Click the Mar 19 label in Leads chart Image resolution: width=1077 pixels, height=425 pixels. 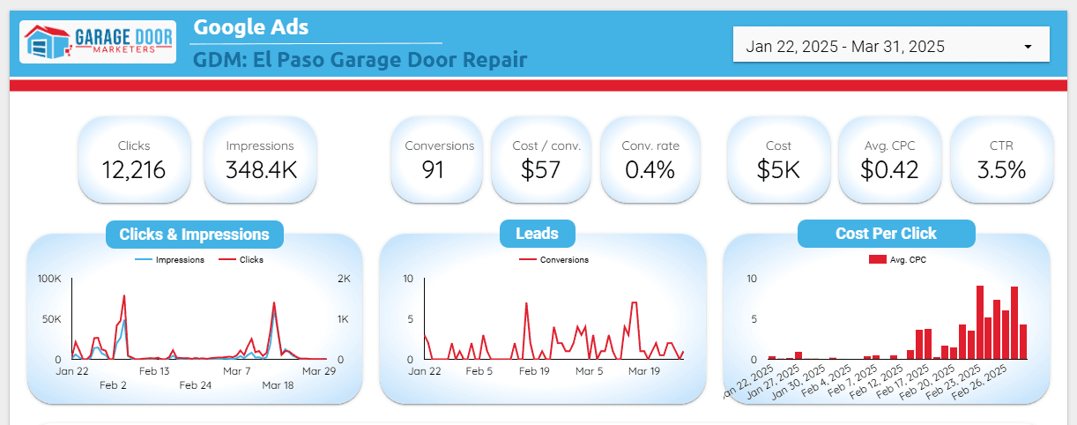click(643, 371)
